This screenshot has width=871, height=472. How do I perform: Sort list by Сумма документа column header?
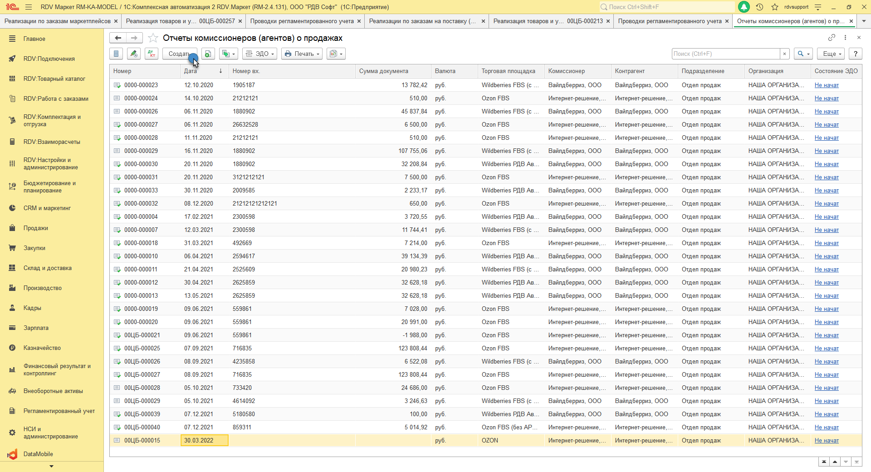[384, 71]
